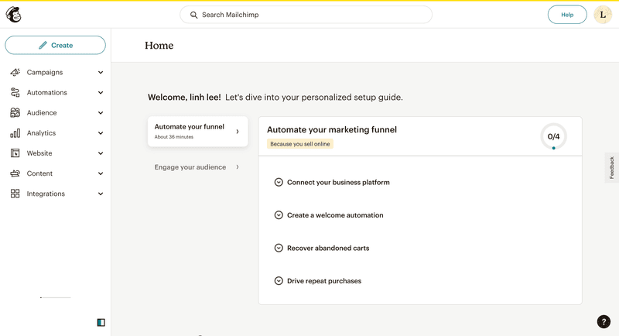Screen dimensions: 619x336
Task: Click the Help button
Action: coord(567,15)
